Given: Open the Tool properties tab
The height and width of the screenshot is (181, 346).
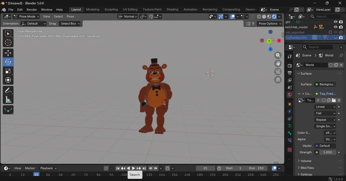Looking at the screenshot, I should pyautogui.click(x=290, y=56).
